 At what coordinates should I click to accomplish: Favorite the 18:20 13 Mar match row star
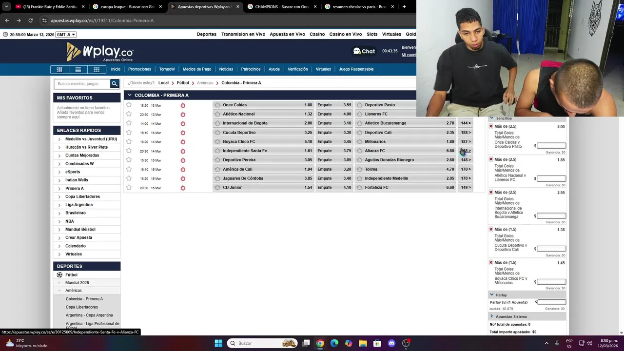click(x=129, y=105)
